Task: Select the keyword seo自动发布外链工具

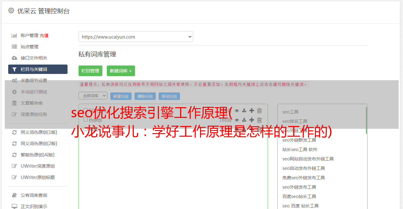Action: [304, 168]
